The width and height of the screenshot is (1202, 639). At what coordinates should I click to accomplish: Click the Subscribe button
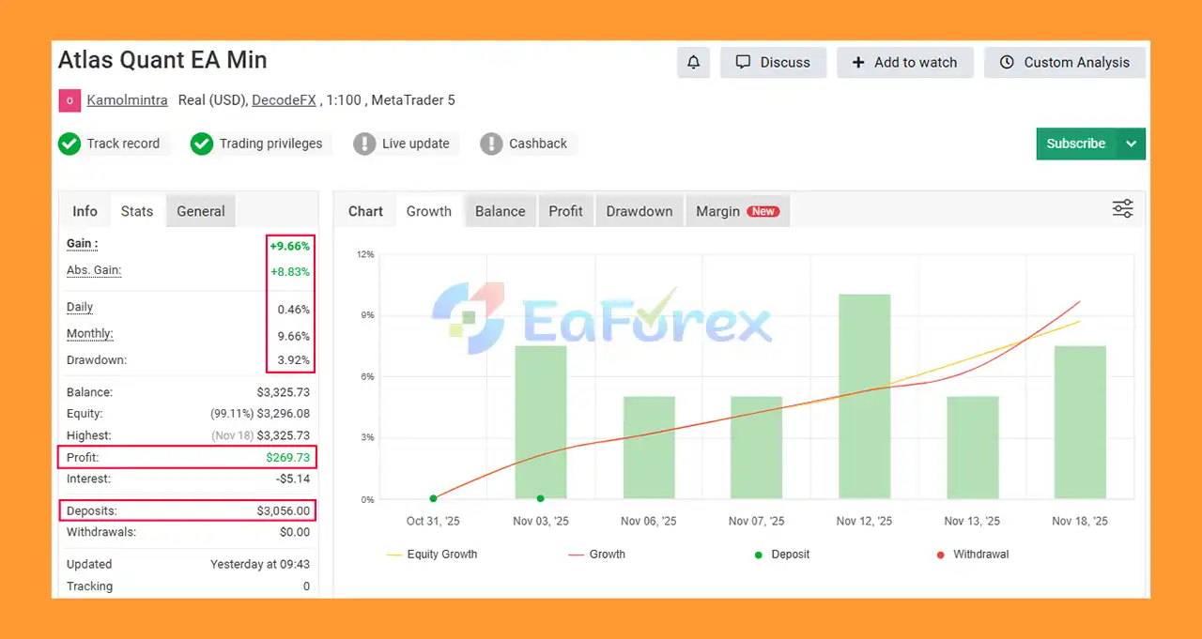[1074, 144]
